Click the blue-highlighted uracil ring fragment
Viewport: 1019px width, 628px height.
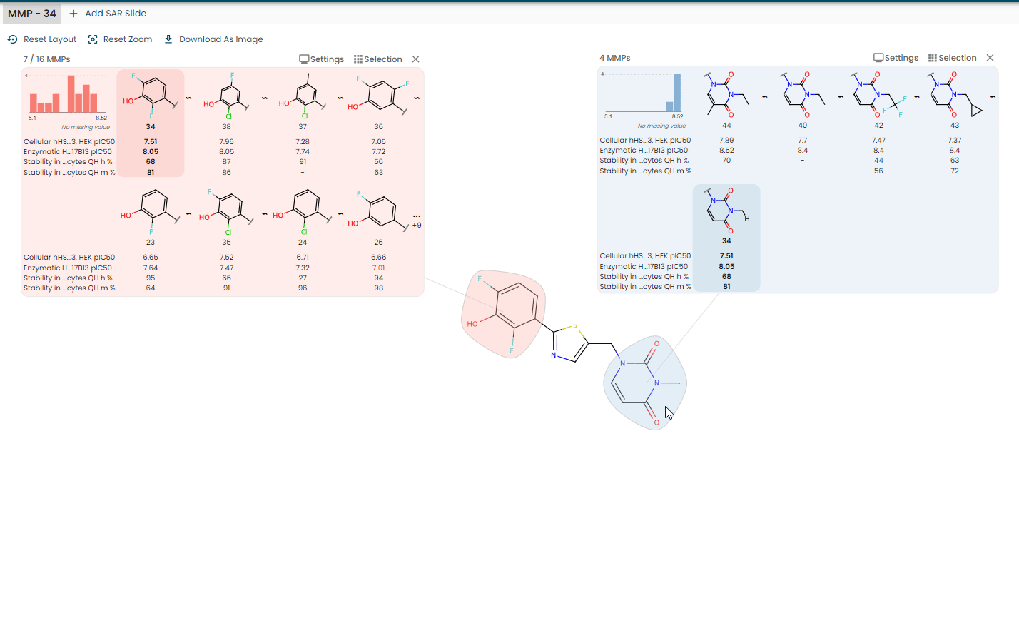[x=644, y=383]
